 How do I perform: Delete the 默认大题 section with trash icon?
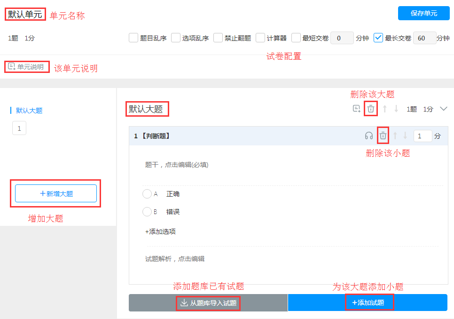coord(371,109)
